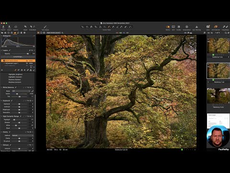Viewport: 230px width, 173px height.
Task: Collapse the Layers panel
Action: tap(1, 50)
